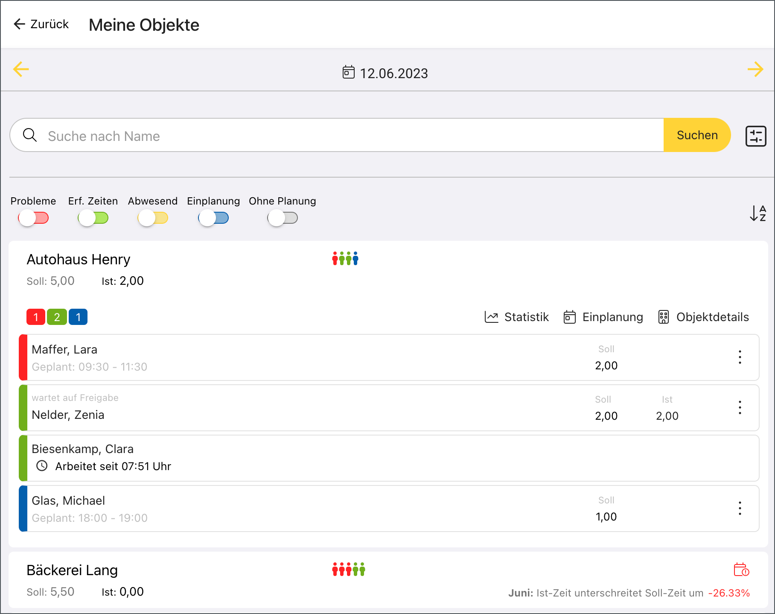Click the yellow previous day arrow
This screenshot has height=614, width=775.
[x=21, y=69]
